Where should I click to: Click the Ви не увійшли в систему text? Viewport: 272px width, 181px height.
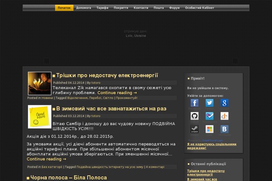click(x=208, y=88)
